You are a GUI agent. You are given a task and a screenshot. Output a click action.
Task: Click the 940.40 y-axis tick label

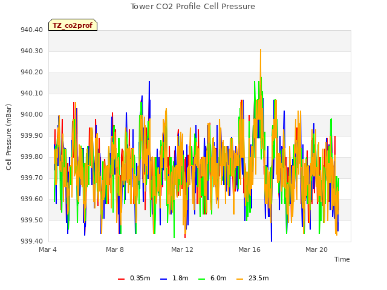point(31,30)
